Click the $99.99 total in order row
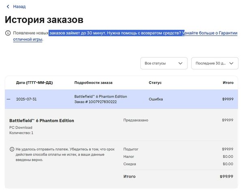The width and height of the screenshot is (243, 194). click(x=228, y=99)
